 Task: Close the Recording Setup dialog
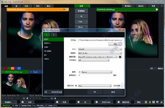122,30
